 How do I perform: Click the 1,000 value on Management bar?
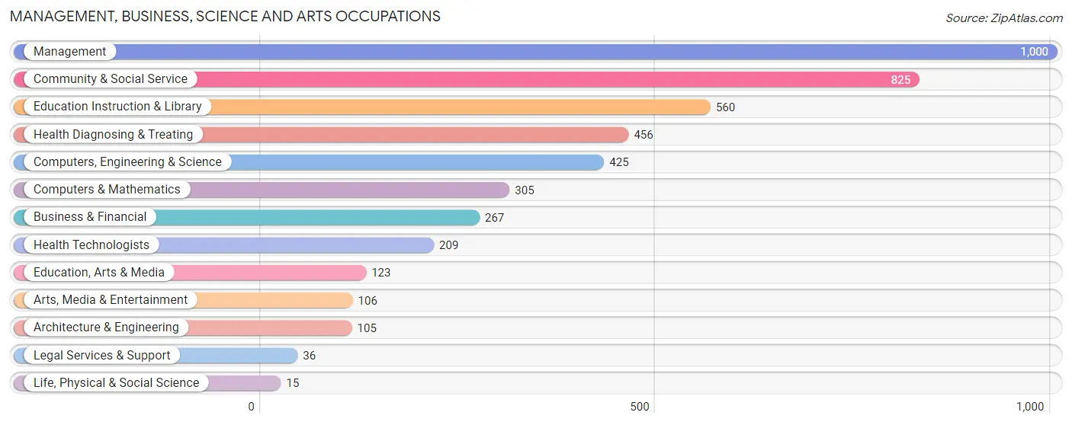tap(1034, 52)
